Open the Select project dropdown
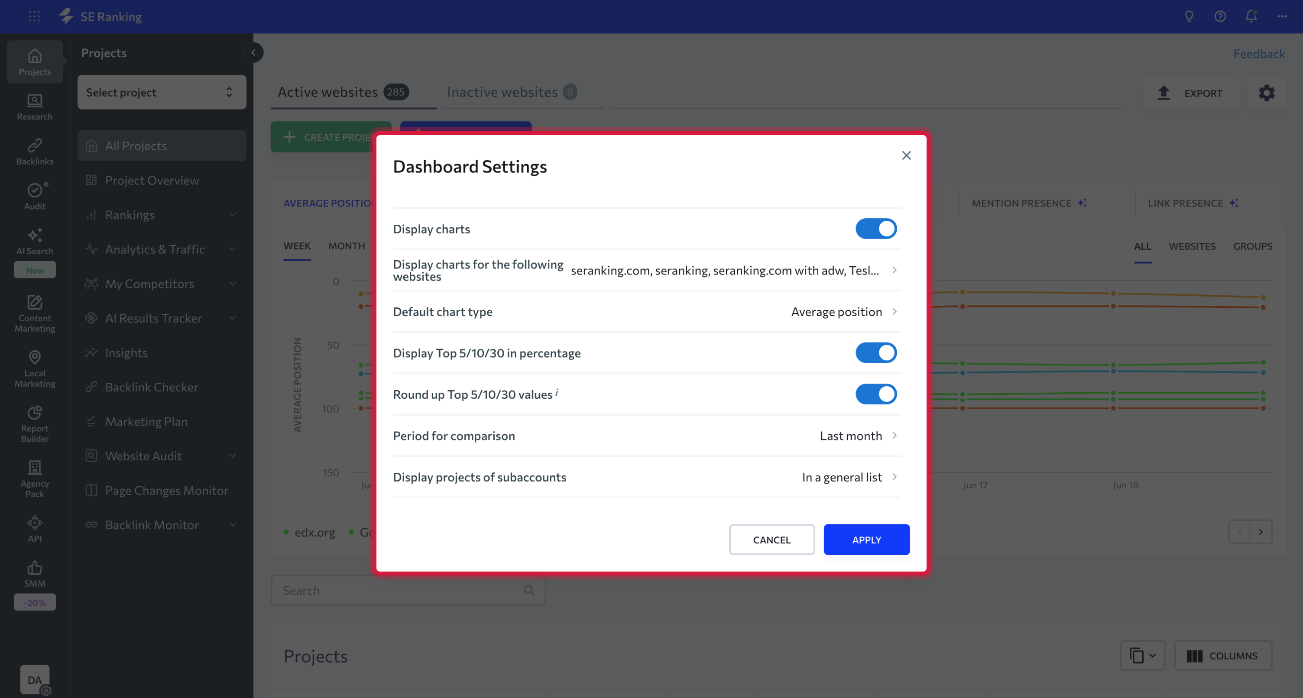The height and width of the screenshot is (698, 1303). point(162,92)
